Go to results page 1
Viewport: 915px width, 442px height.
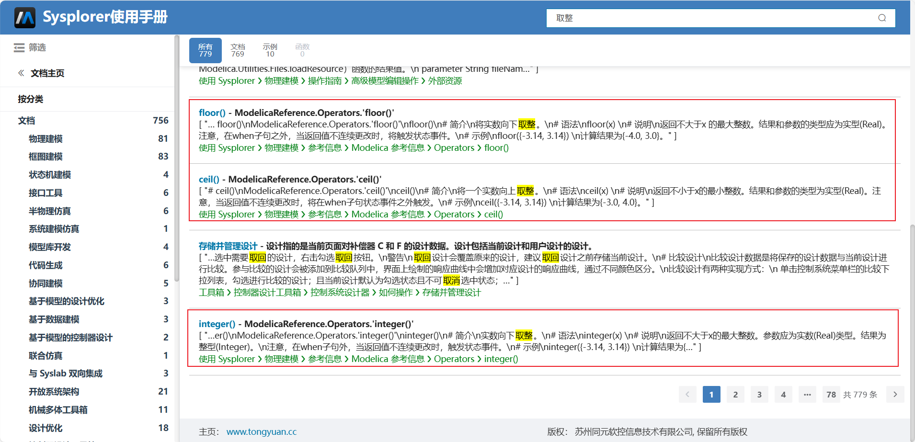click(711, 395)
